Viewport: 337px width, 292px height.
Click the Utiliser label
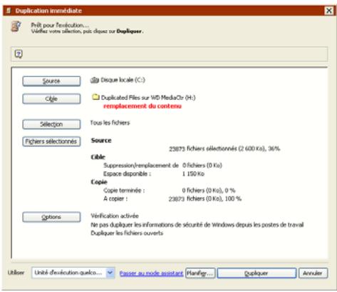point(16,273)
